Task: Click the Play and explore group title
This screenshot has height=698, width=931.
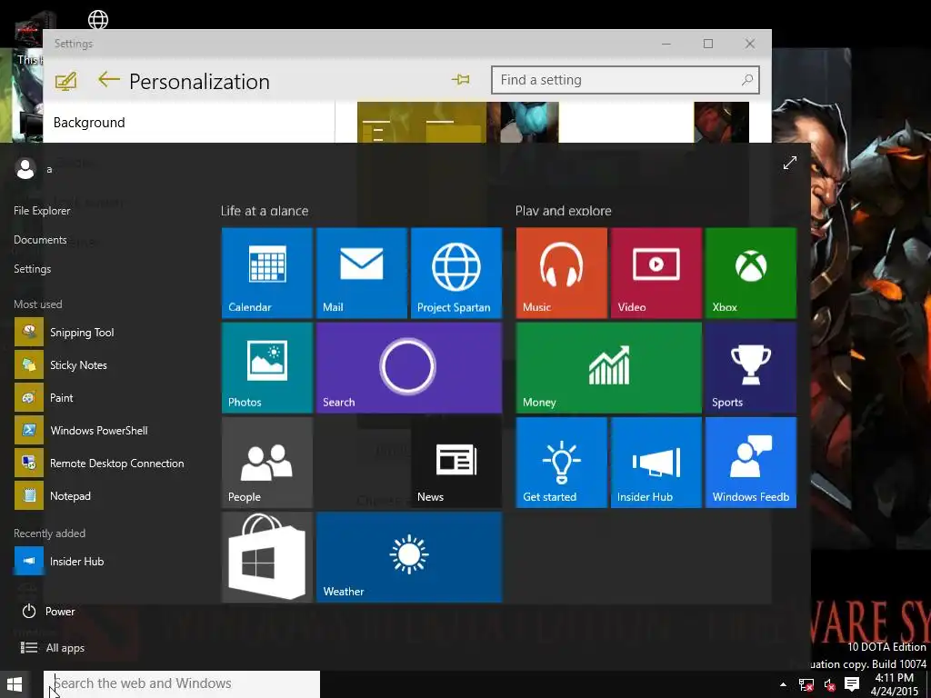Action: click(564, 211)
